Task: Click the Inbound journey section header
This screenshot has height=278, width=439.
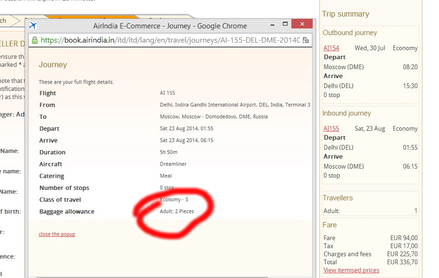Action: pyautogui.click(x=347, y=113)
